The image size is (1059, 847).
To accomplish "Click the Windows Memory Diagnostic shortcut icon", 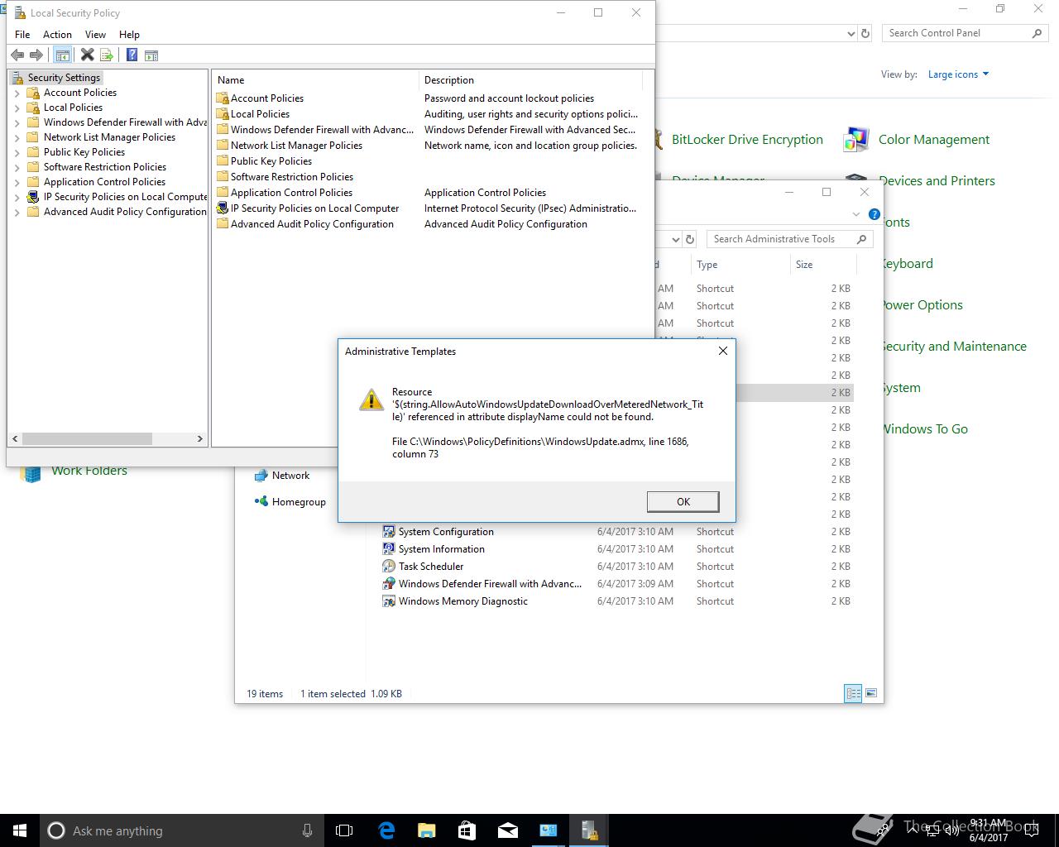I will point(389,601).
